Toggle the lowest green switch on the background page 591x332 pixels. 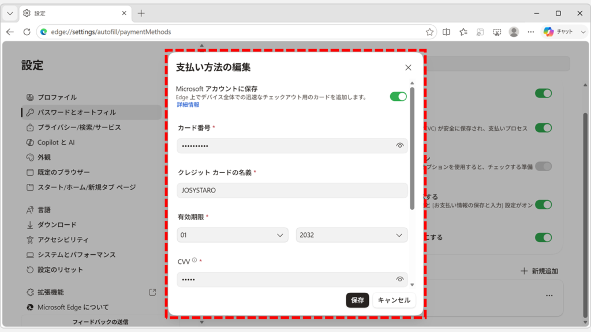click(x=543, y=237)
